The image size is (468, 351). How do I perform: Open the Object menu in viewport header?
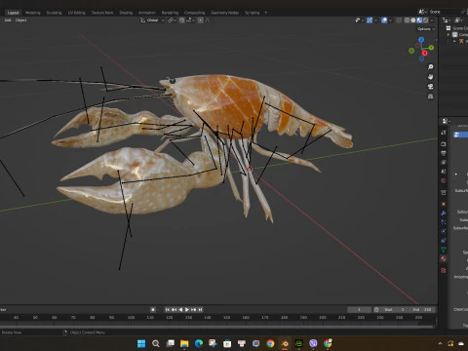tap(20, 20)
